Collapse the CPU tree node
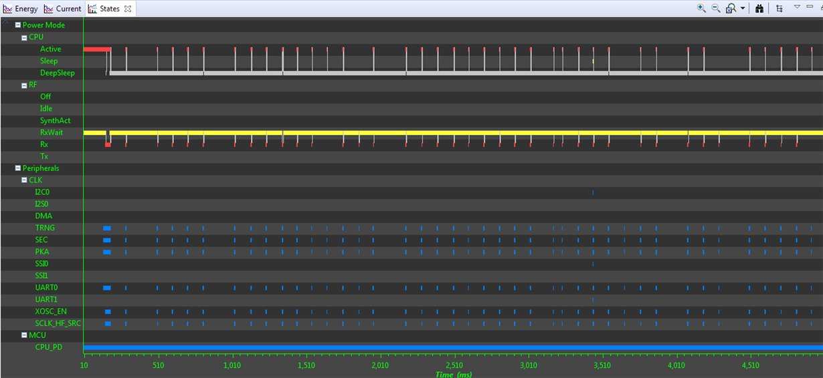The image size is (823, 378). click(x=24, y=37)
